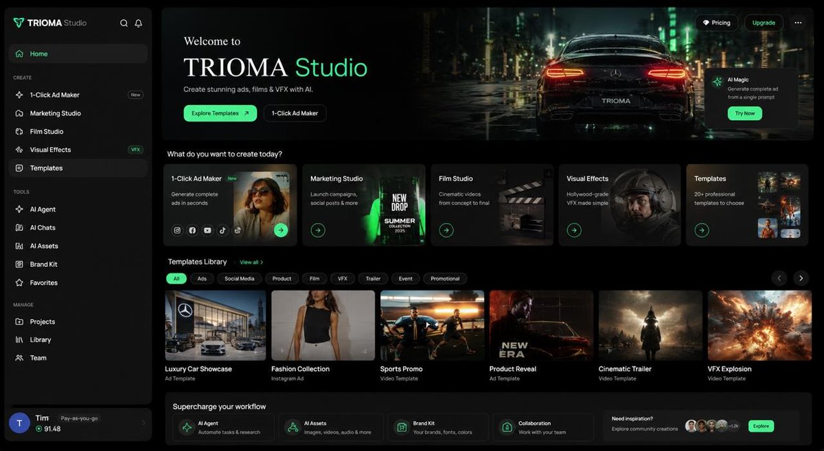Viewport: 824px width, 451px height.
Task: Open Fashion Collection template thumbnail
Action: click(x=323, y=325)
